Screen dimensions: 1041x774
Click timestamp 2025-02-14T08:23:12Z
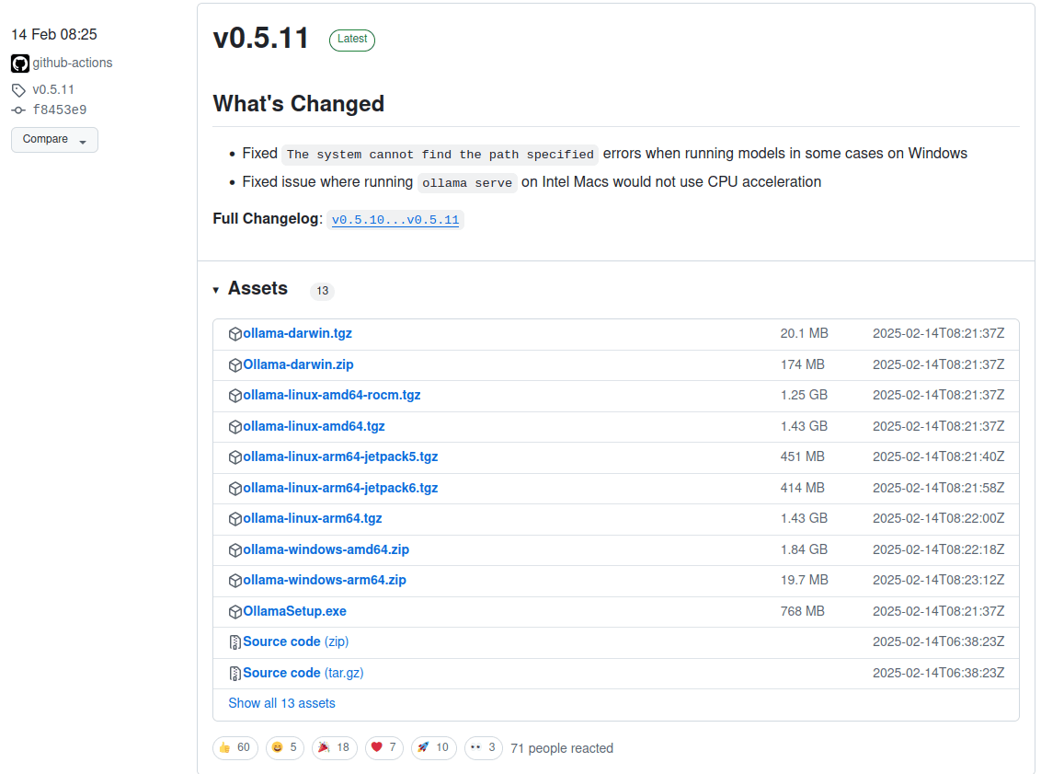click(x=938, y=581)
